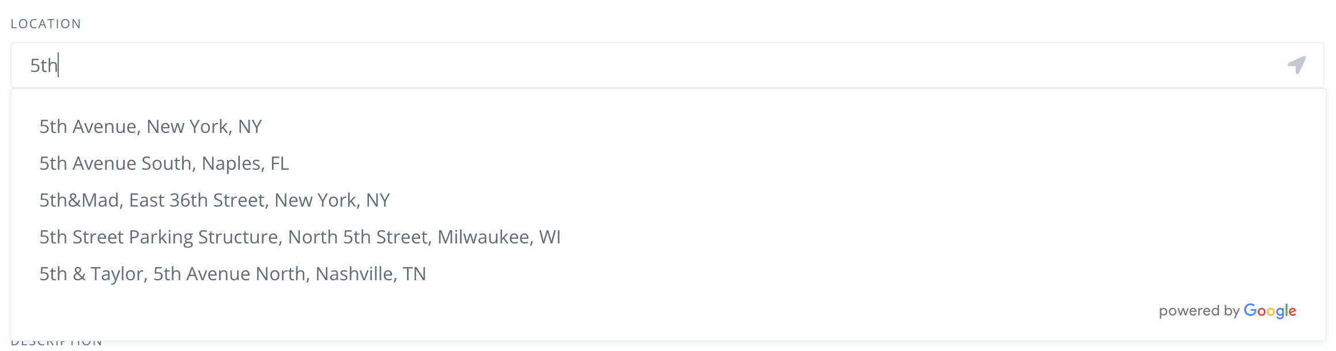Click the partially hidden DESCRIPTION label
Screen dimensions: 1336x351
(56, 344)
